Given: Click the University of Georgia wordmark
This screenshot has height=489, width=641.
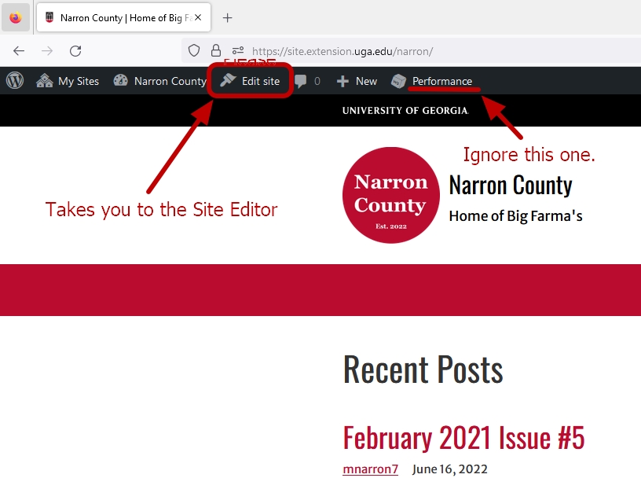Looking at the screenshot, I should coord(405,111).
